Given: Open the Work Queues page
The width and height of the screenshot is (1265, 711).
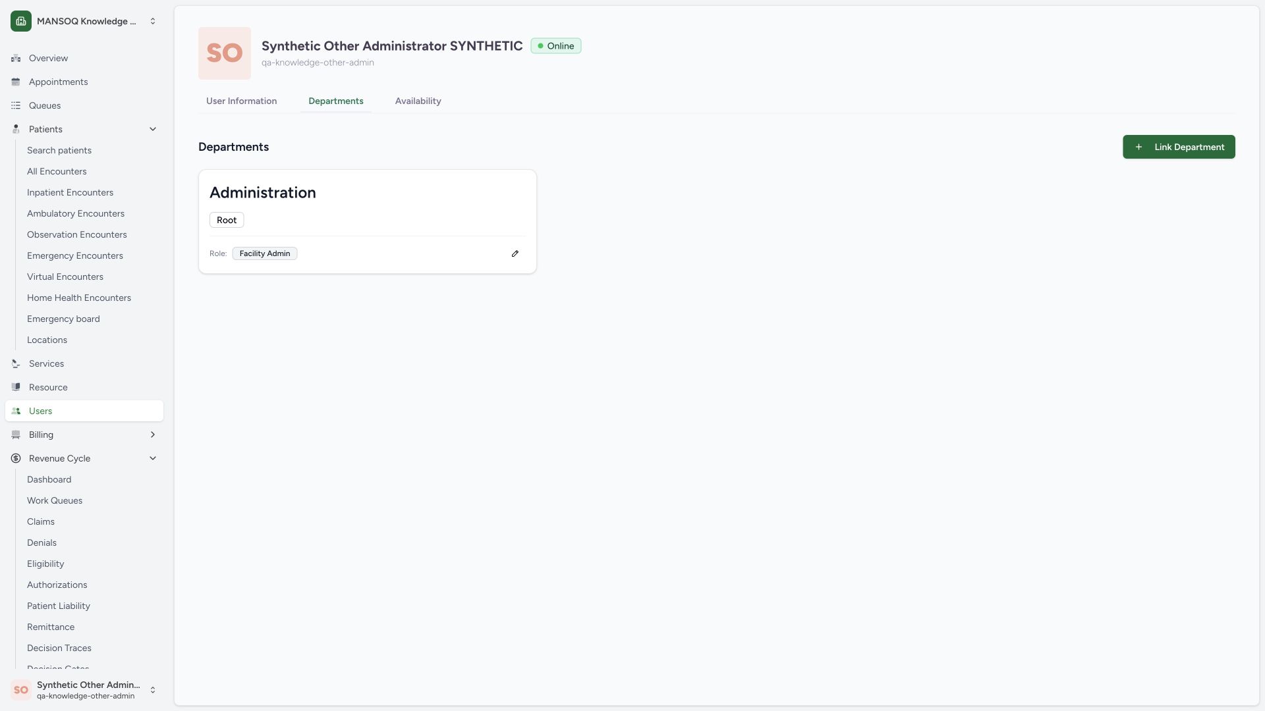Looking at the screenshot, I should click(55, 501).
